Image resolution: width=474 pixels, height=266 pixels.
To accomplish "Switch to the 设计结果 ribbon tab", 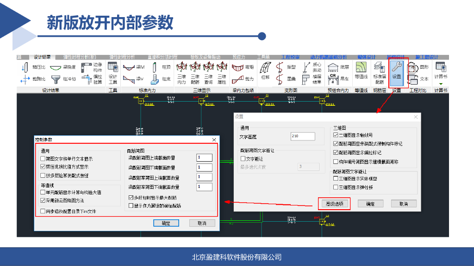I will 42,57.
